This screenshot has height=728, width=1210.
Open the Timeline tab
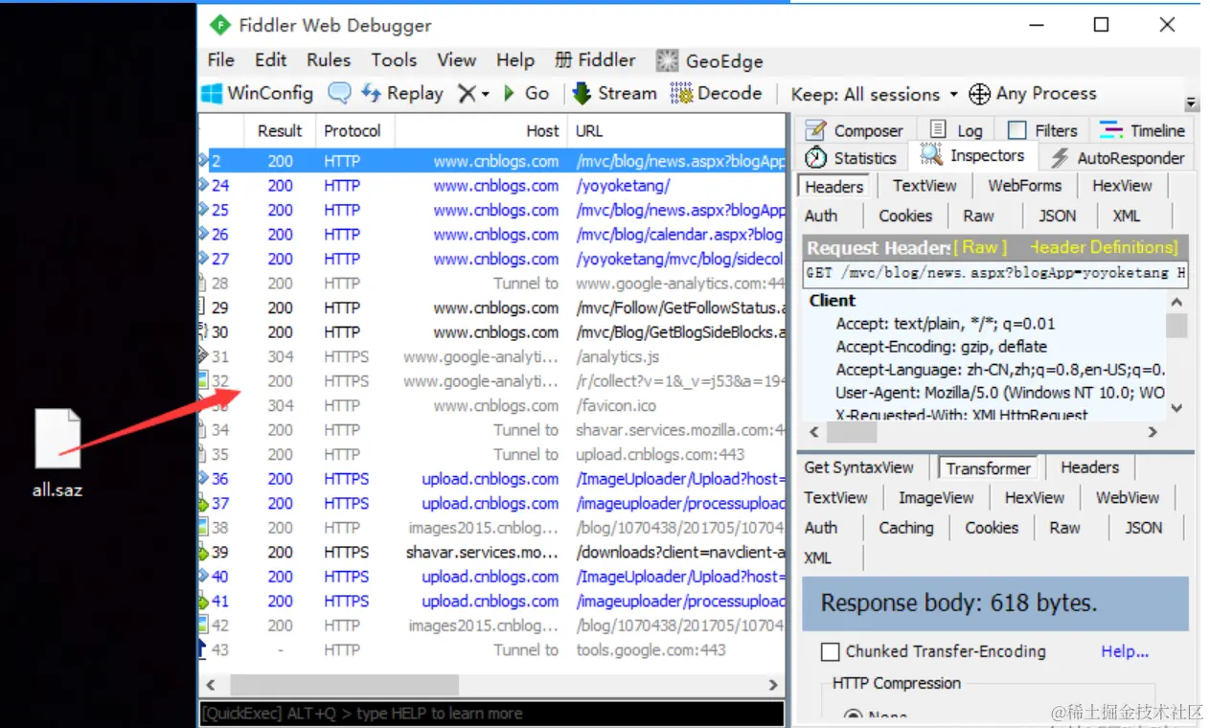(1142, 130)
